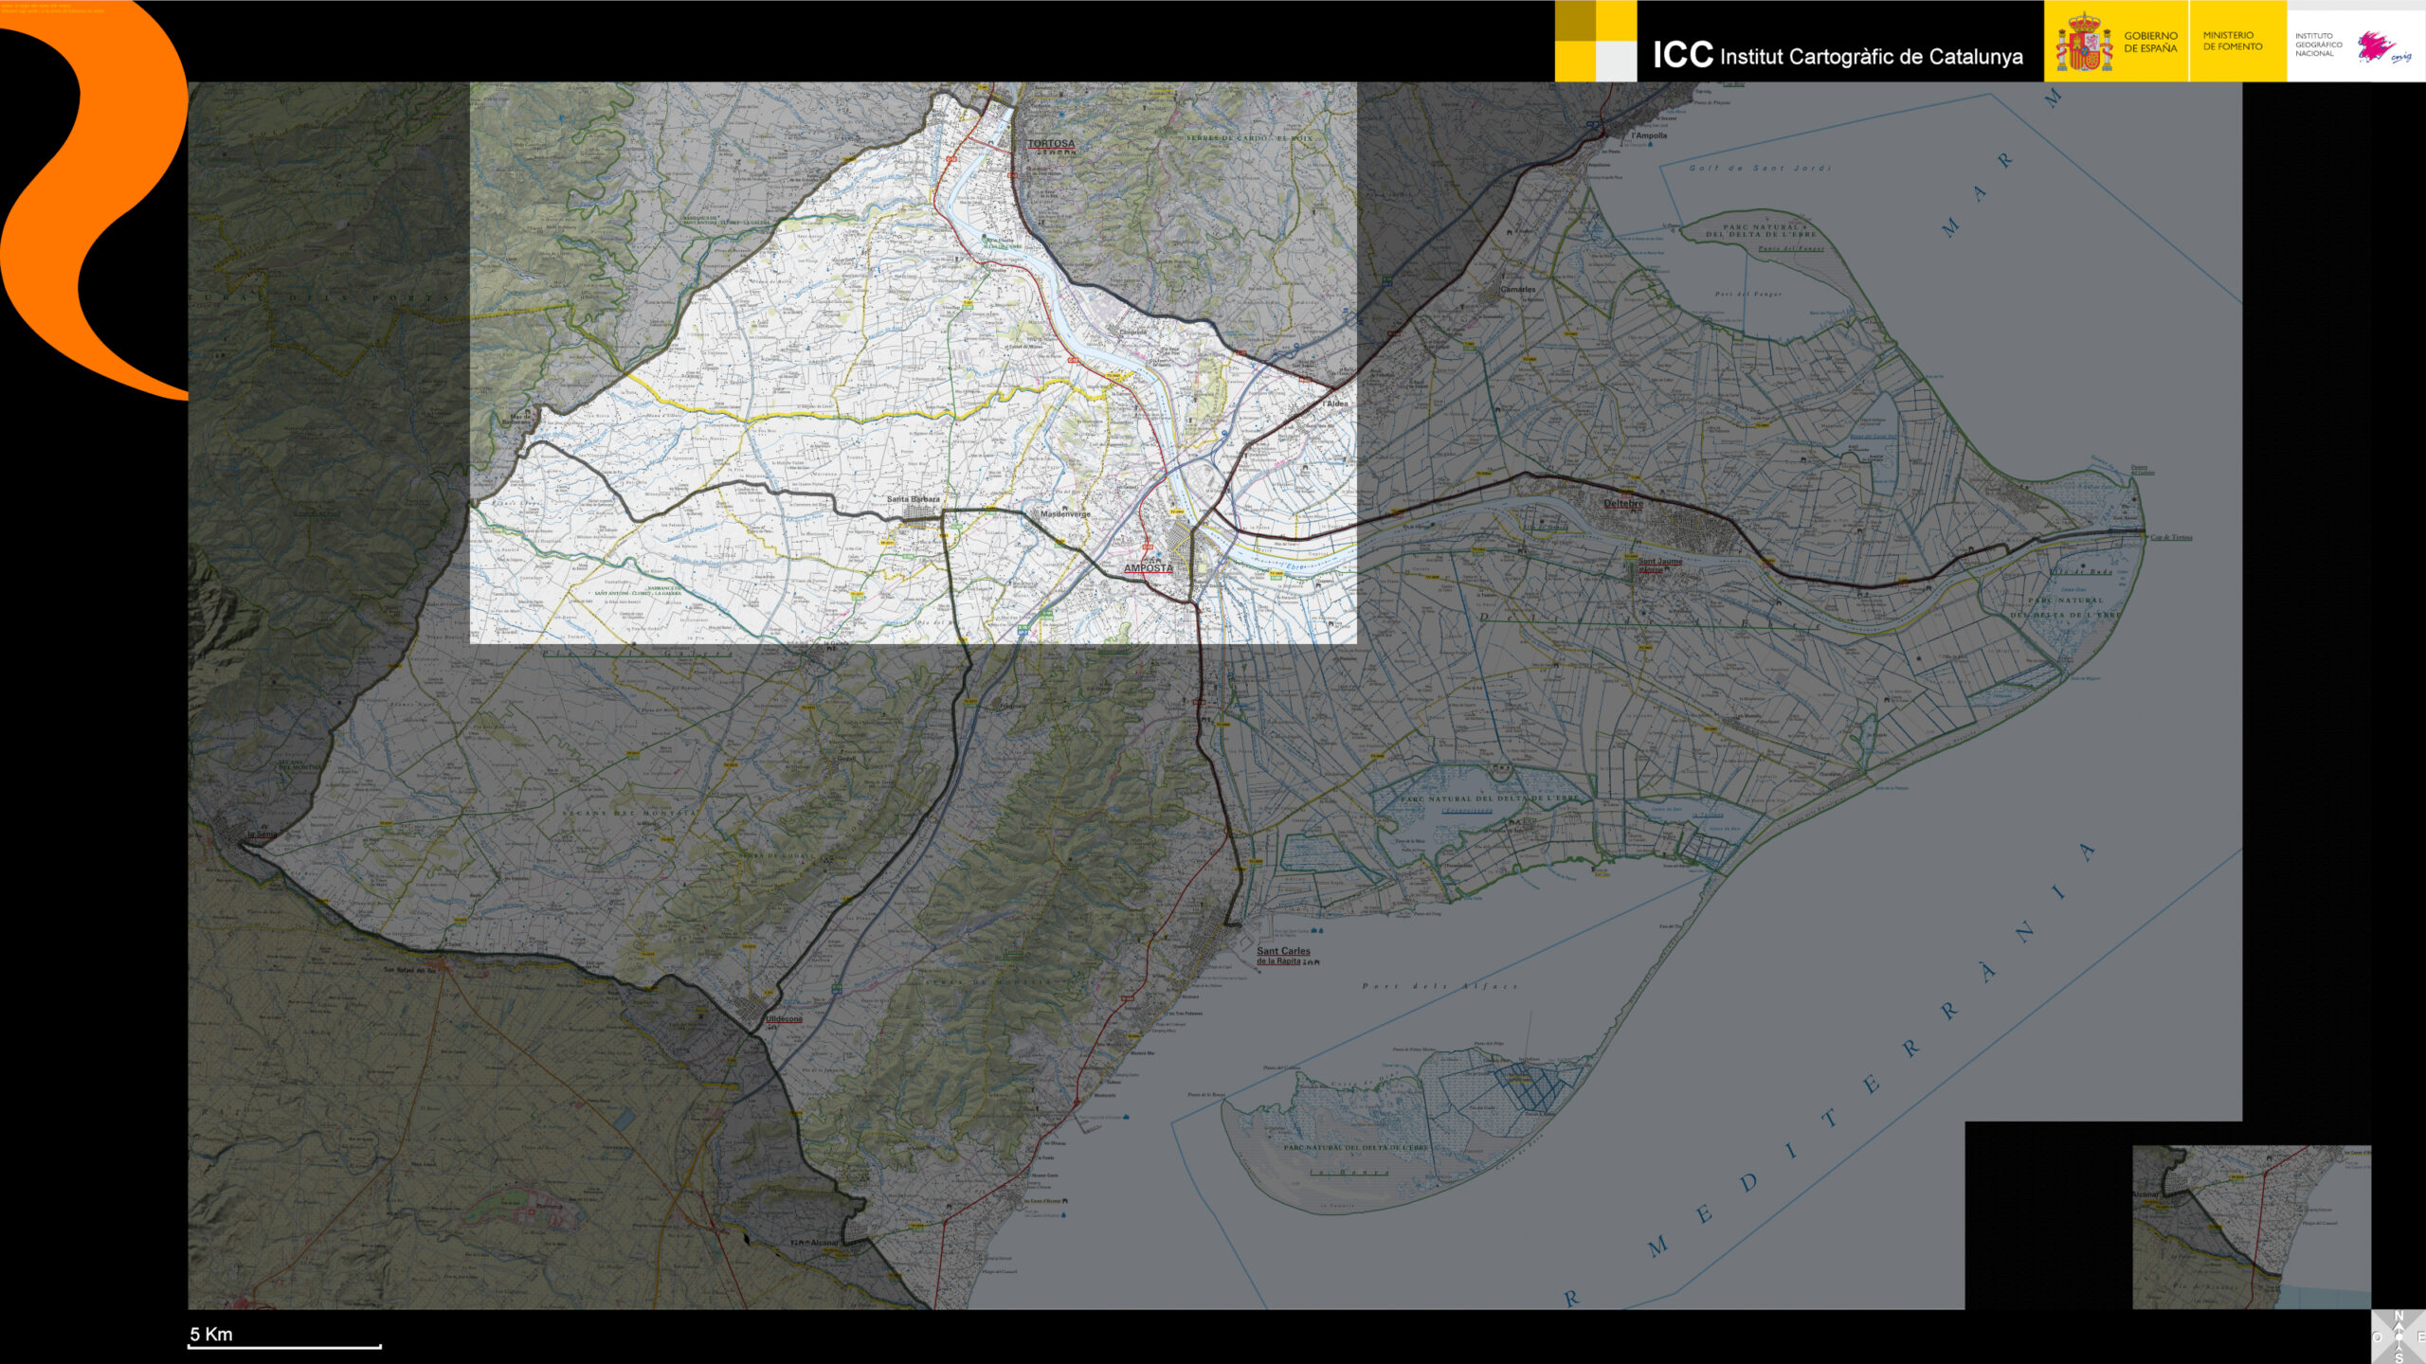The image size is (2426, 1364).
Task: Click the Deltebre town label
Action: [1622, 504]
